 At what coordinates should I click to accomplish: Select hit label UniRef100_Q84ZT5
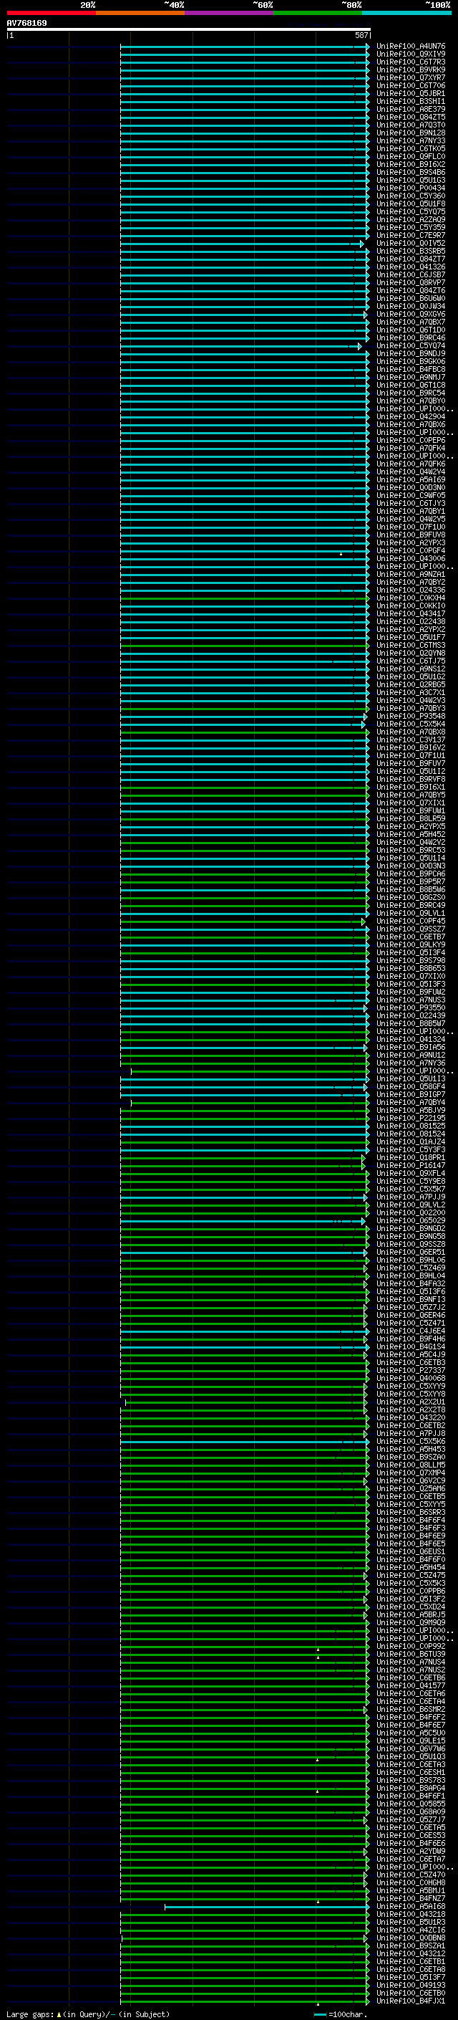411,117
